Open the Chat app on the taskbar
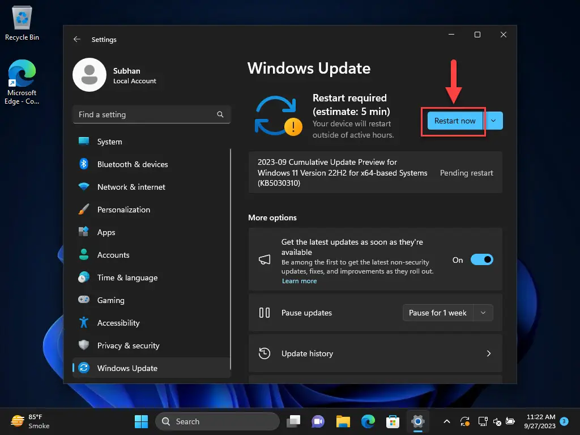Screen dimensions: 580x435 coord(318,421)
